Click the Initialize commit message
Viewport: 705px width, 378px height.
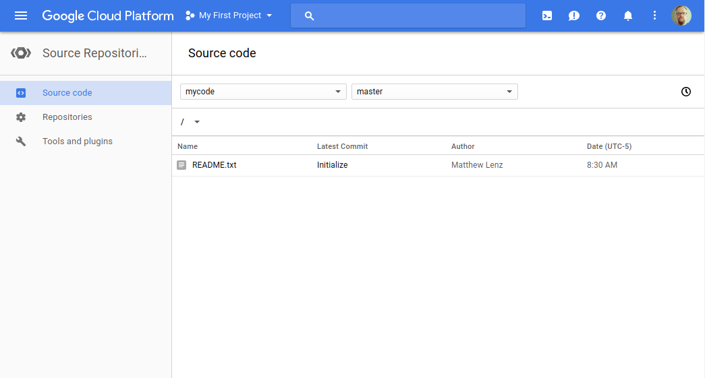click(x=333, y=165)
